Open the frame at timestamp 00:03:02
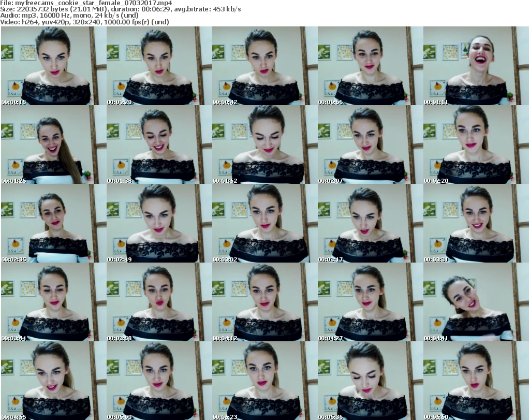530x420 pixels. click(x=264, y=223)
